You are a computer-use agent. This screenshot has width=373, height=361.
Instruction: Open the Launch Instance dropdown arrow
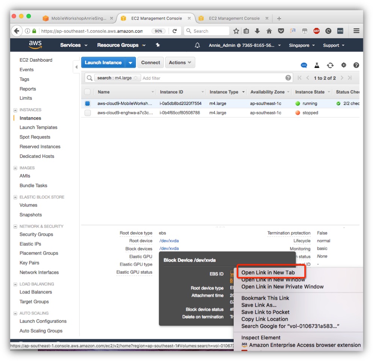[x=130, y=63]
